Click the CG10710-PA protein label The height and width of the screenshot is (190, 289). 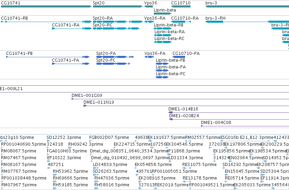coord(186,54)
